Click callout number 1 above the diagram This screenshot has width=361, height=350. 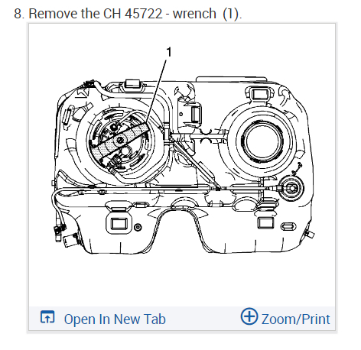(169, 52)
